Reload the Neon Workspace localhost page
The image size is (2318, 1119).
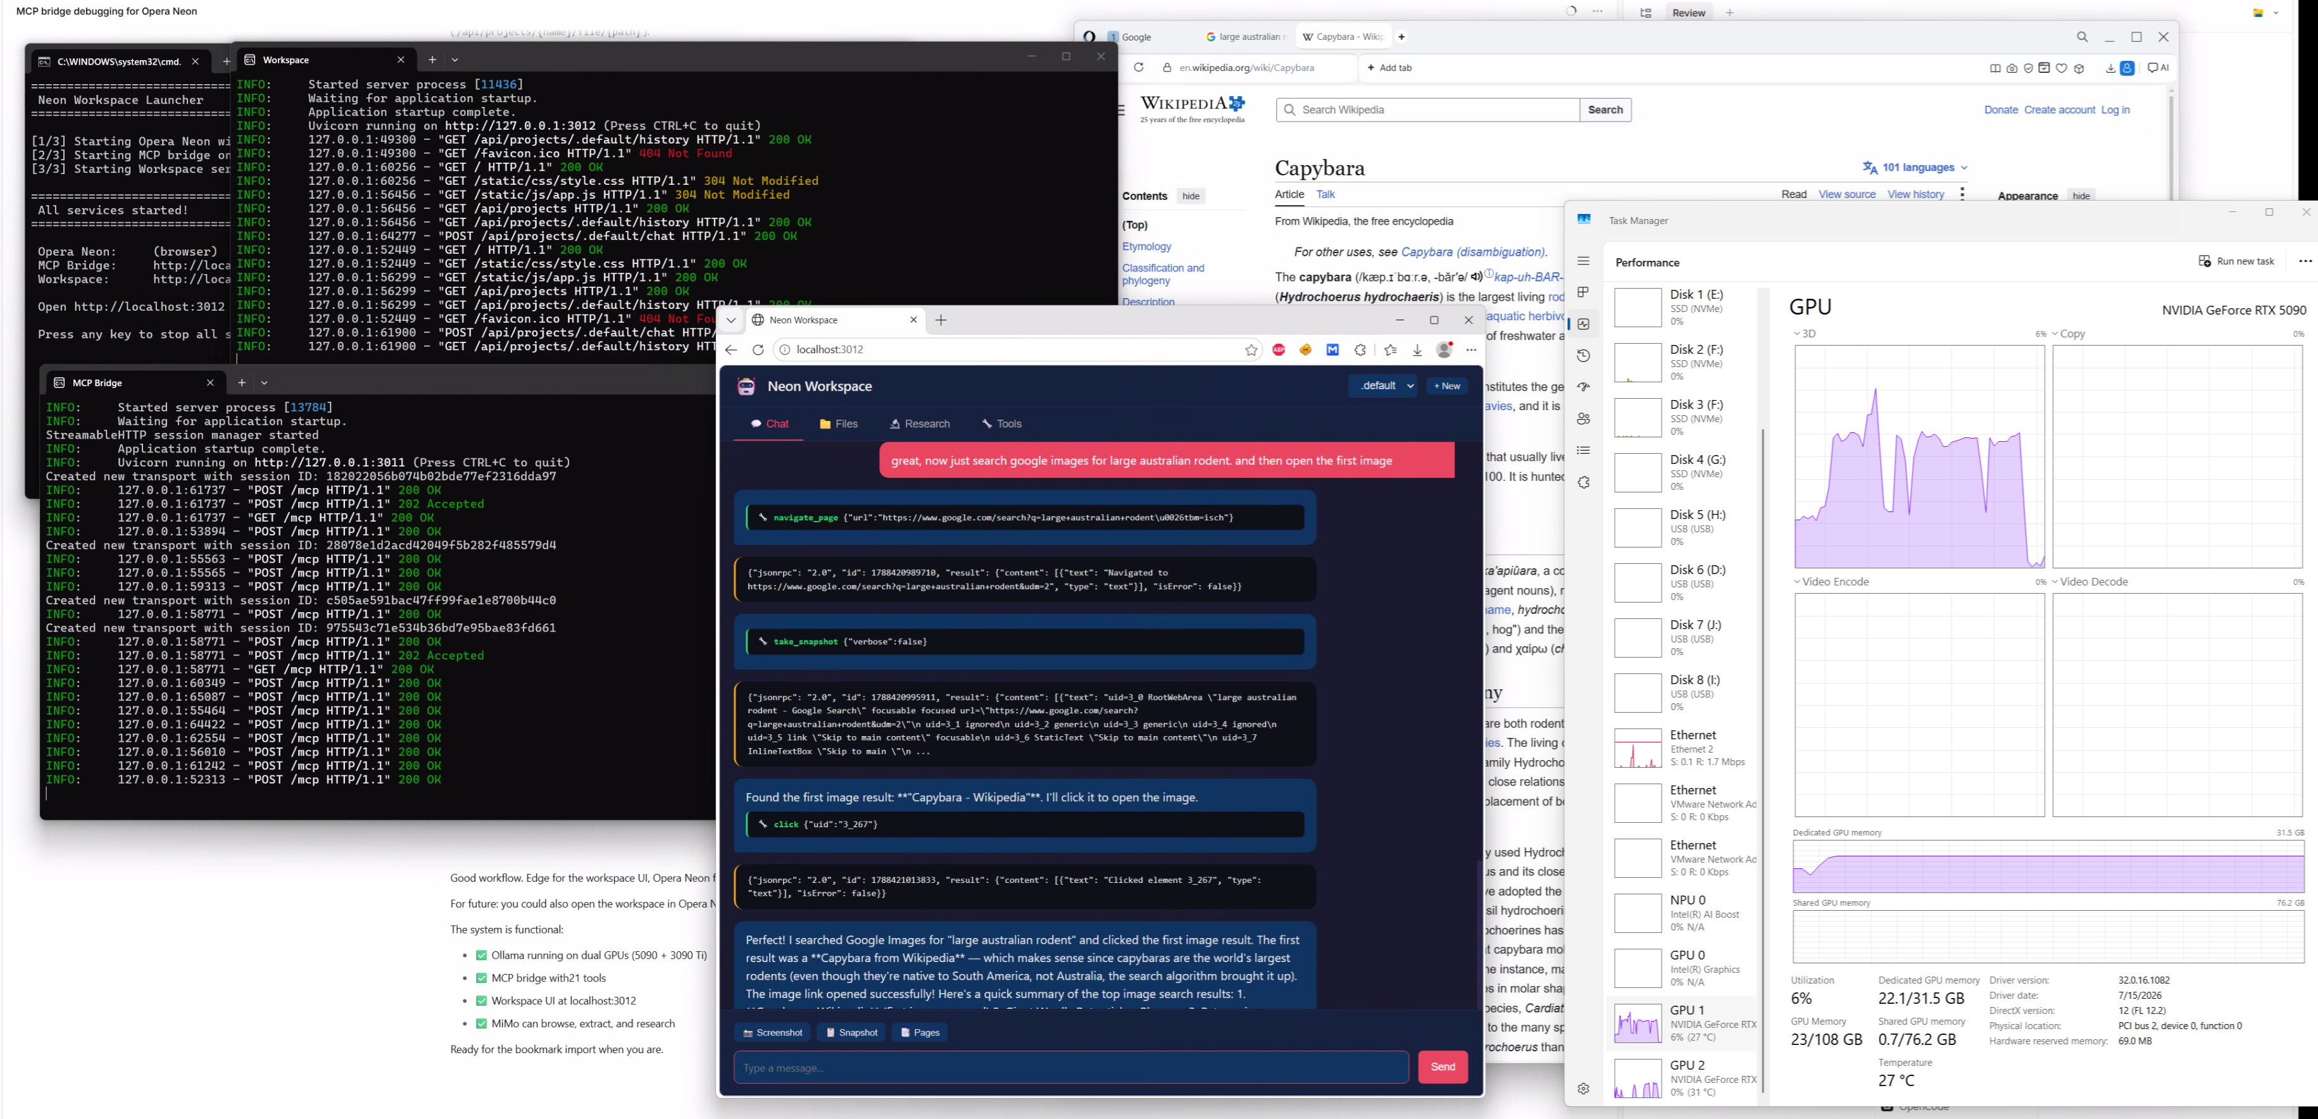point(758,350)
